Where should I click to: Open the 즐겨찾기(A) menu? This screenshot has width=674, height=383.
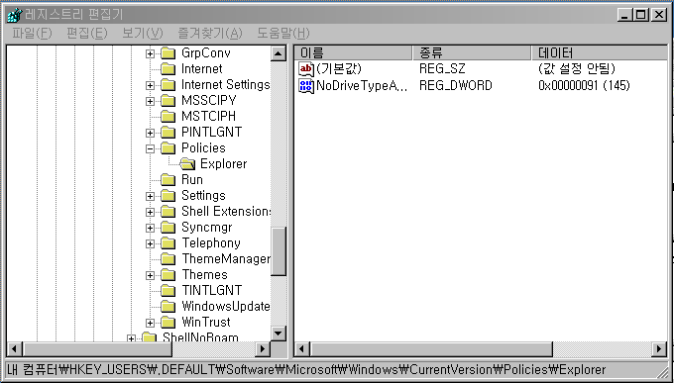point(210,33)
